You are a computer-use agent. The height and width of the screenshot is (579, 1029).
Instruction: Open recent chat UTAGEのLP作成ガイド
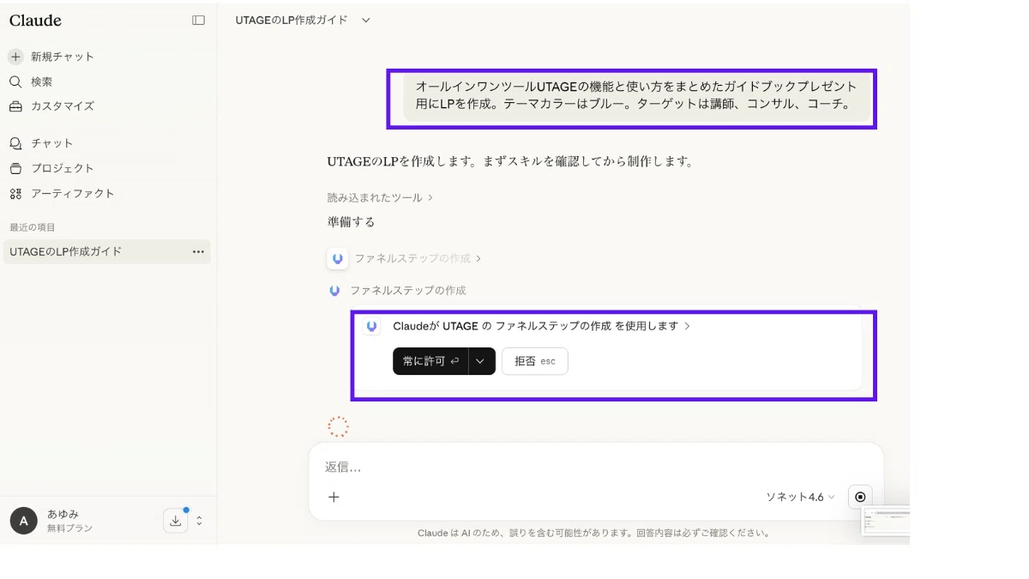106,252
